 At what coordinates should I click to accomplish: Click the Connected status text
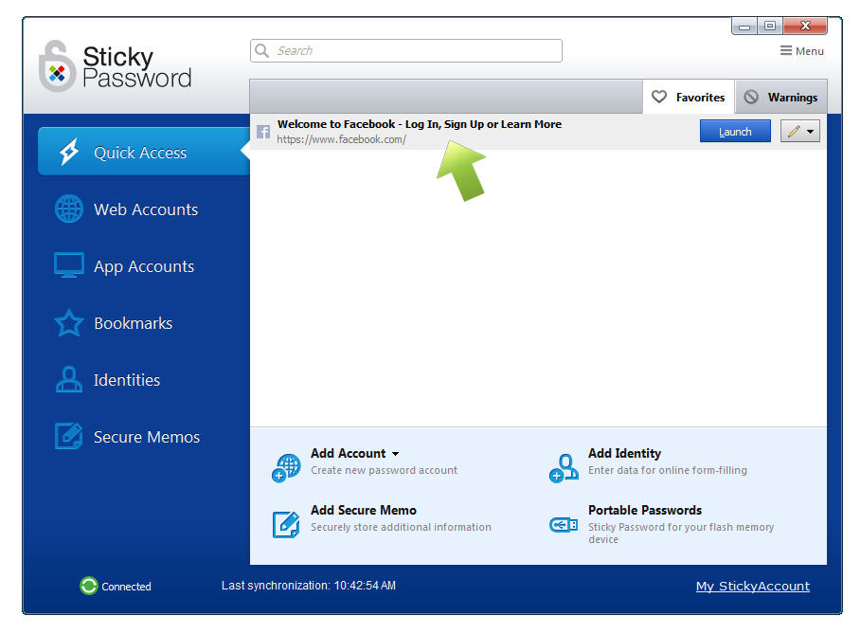click(x=126, y=587)
